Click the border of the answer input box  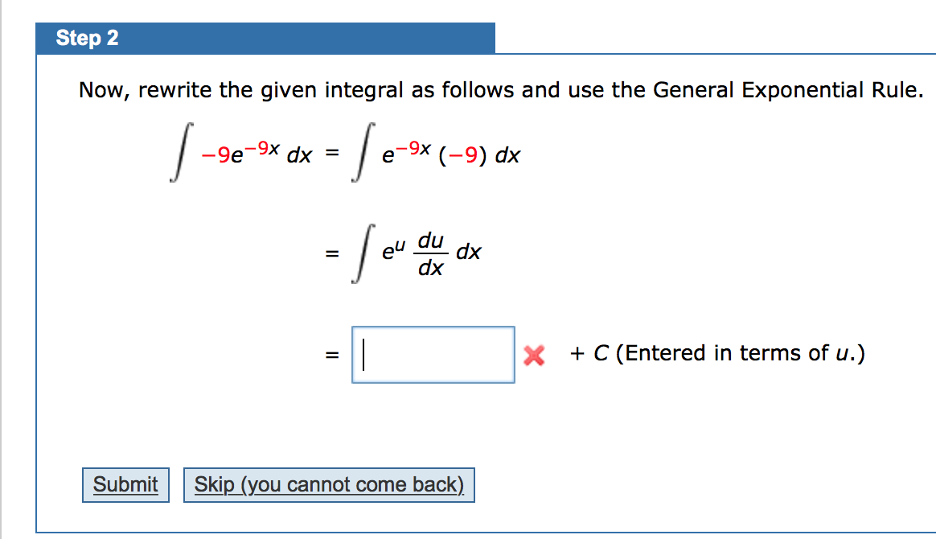click(x=433, y=327)
